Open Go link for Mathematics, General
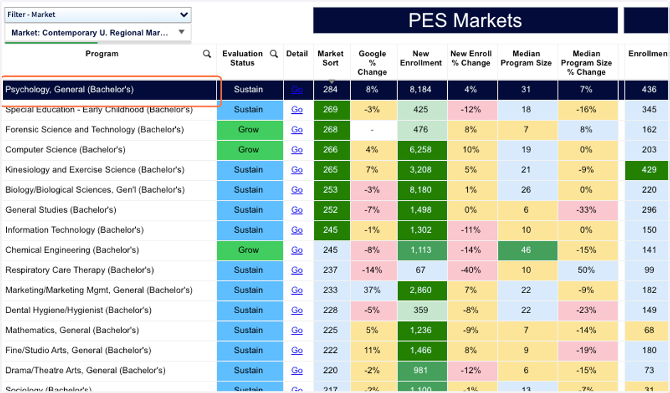670x393 pixels. click(x=297, y=330)
